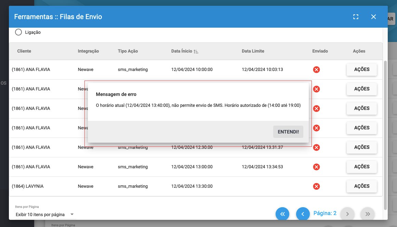The width and height of the screenshot is (397, 227).
Task: Click the Mensagem de erro title
Action: (x=116, y=94)
